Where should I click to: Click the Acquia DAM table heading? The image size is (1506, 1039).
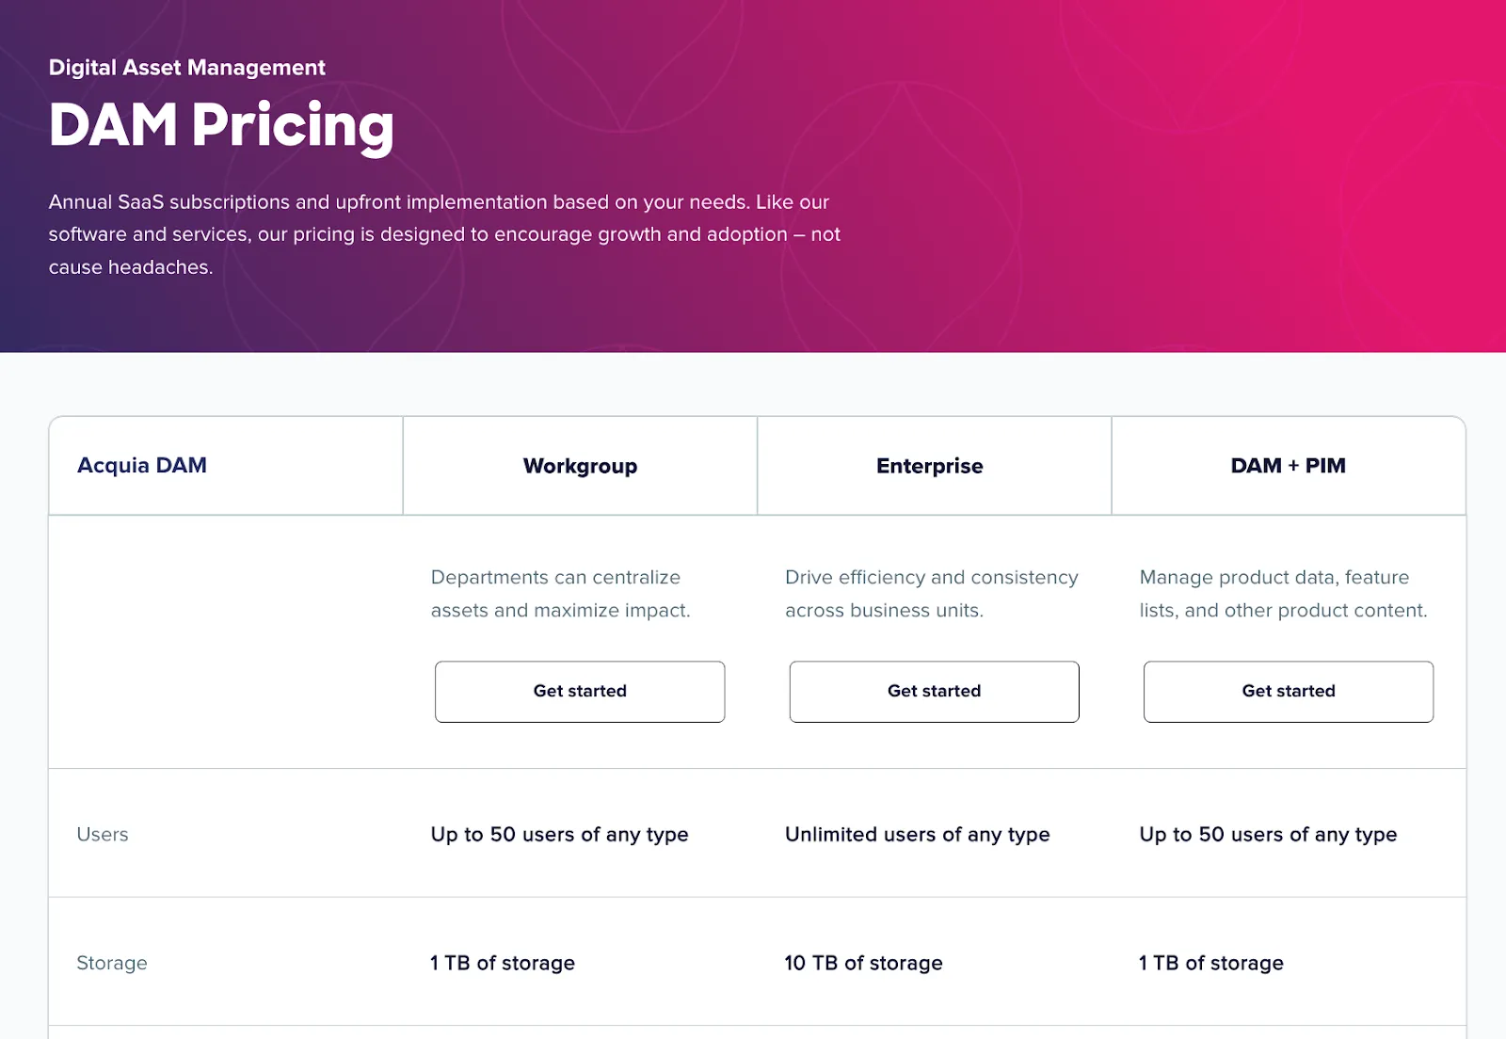tap(142, 465)
